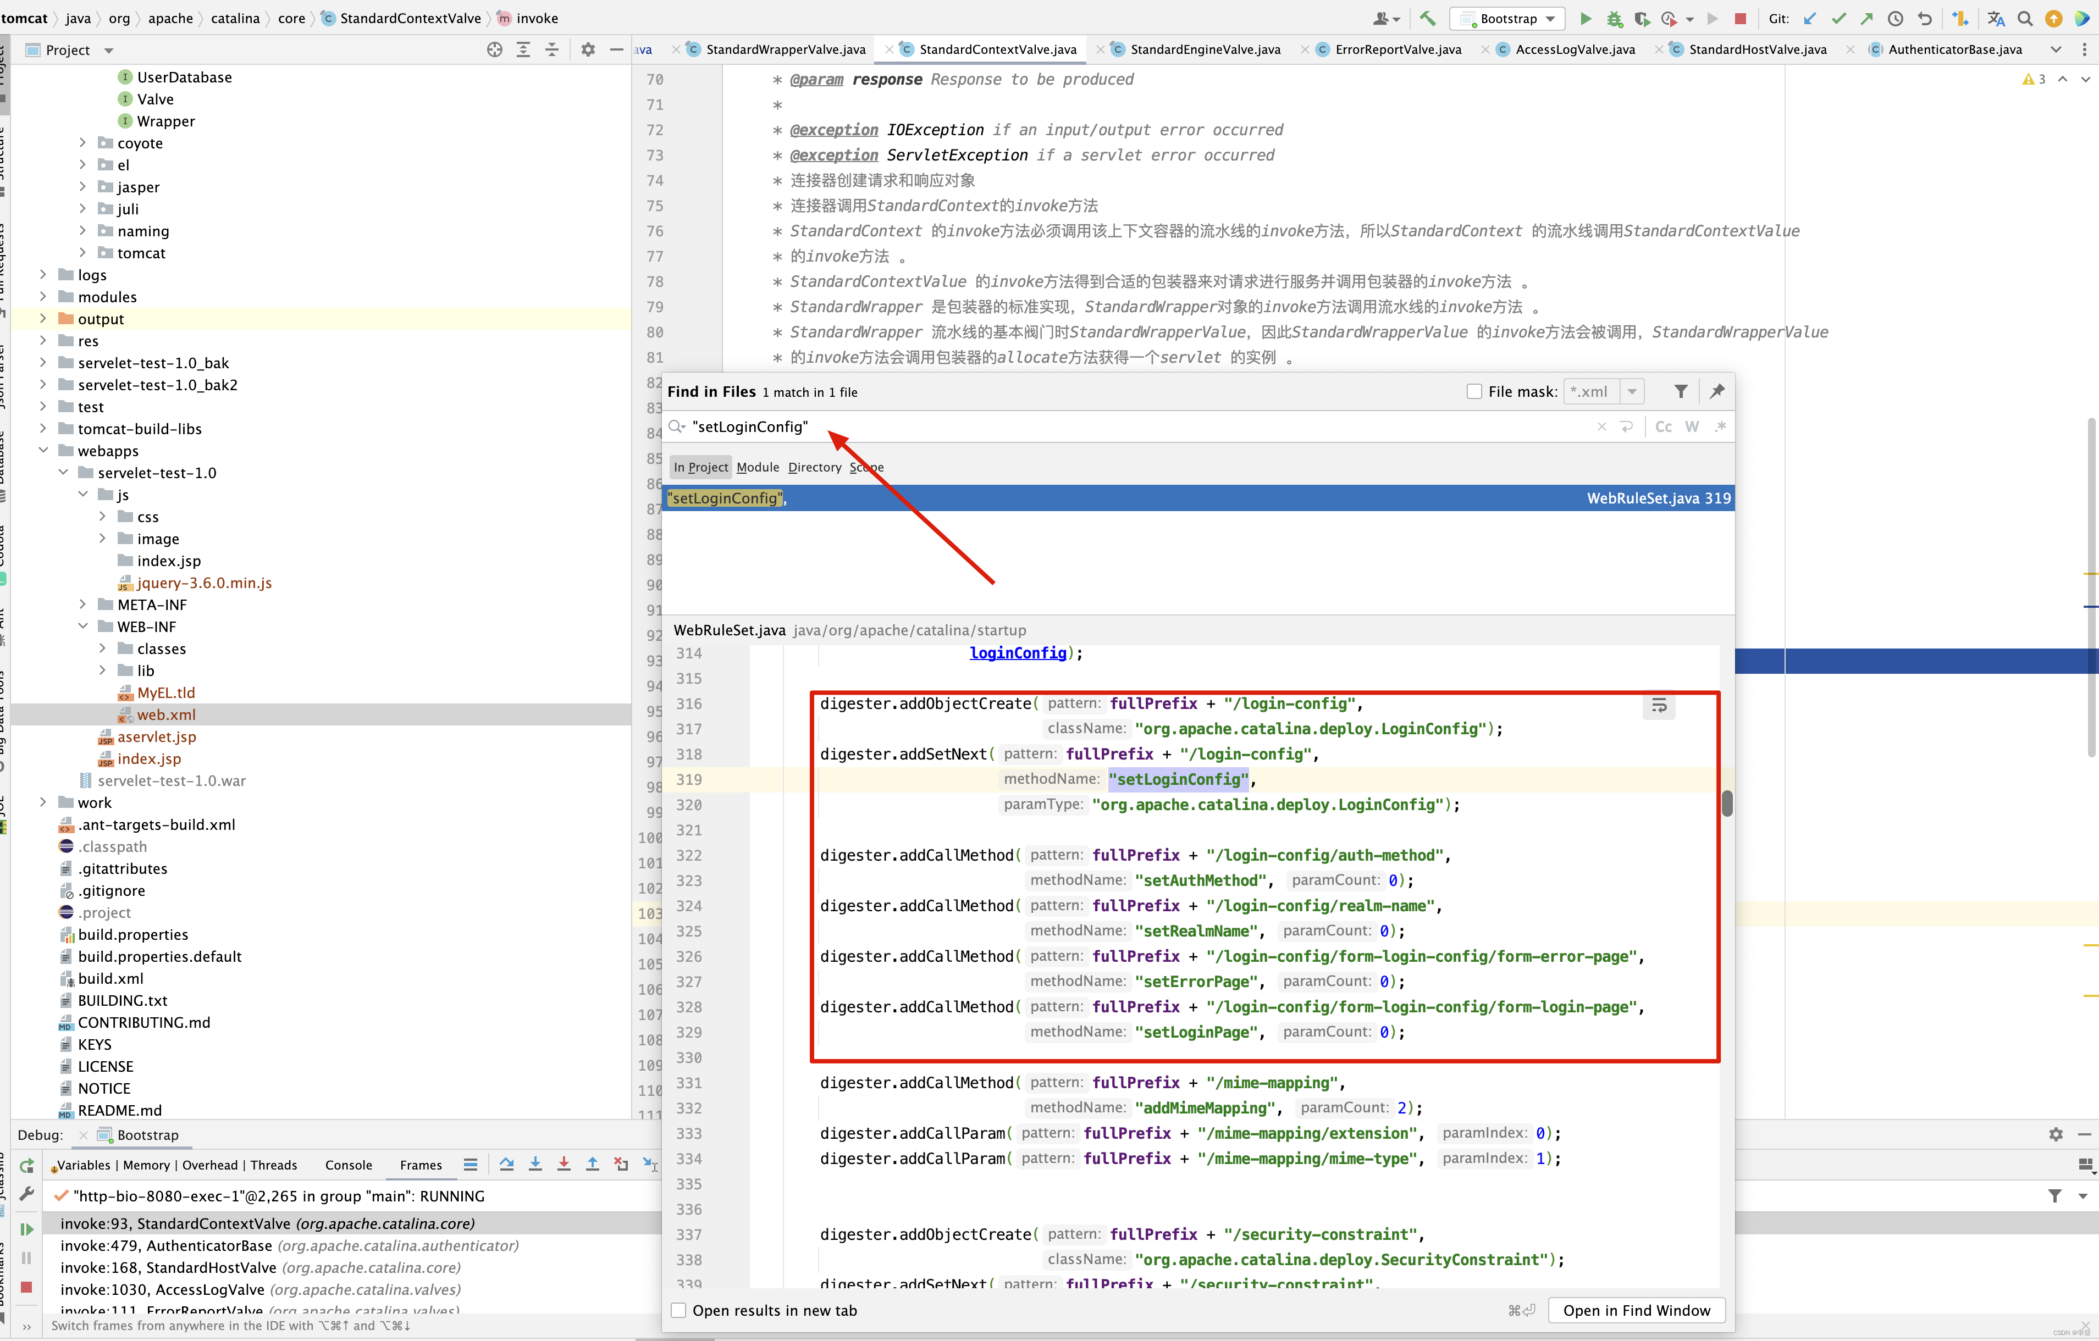Image resolution: width=2099 pixels, height=1341 pixels.
Task: Expand the coyote folder in project tree
Action: click(83, 142)
